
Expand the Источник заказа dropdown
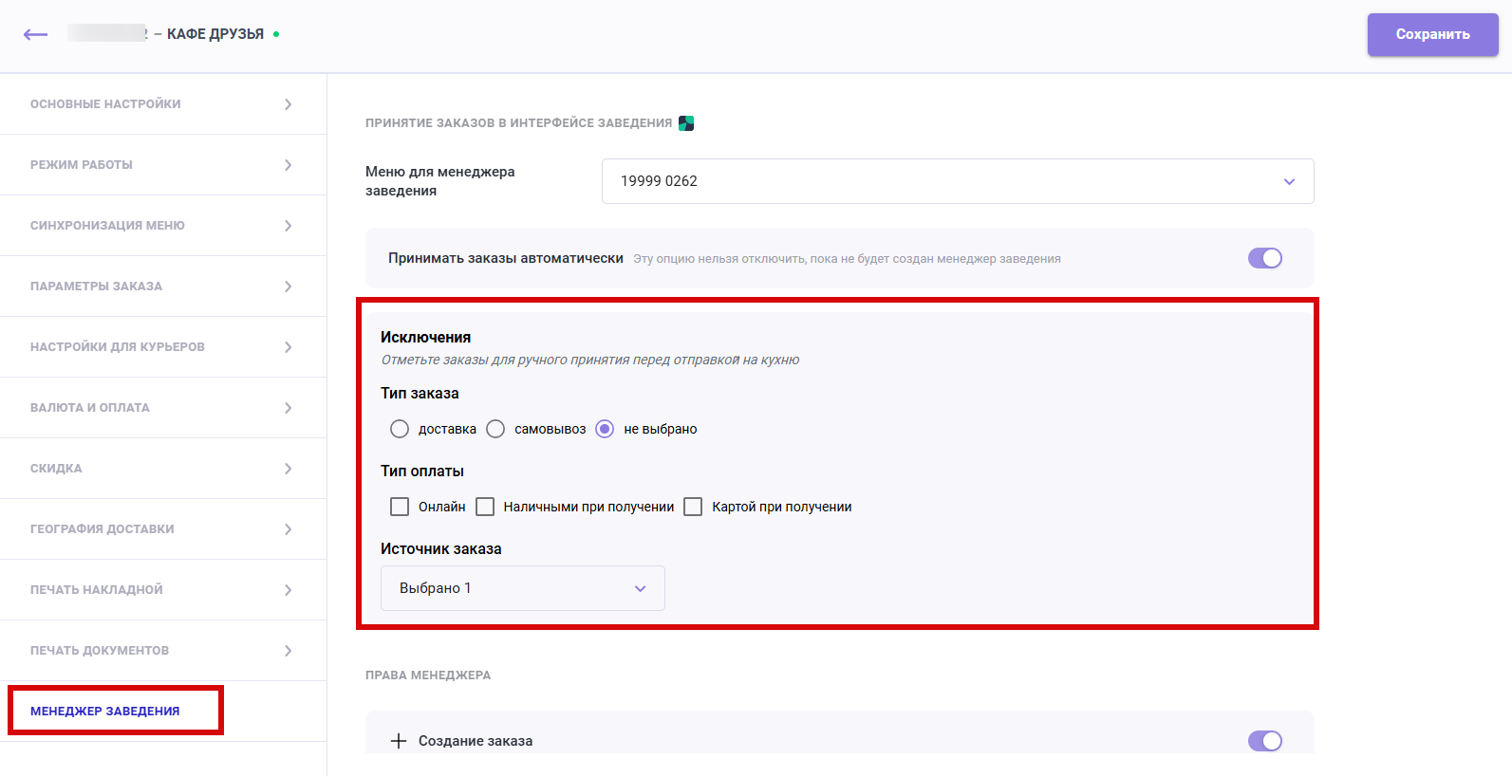522,588
